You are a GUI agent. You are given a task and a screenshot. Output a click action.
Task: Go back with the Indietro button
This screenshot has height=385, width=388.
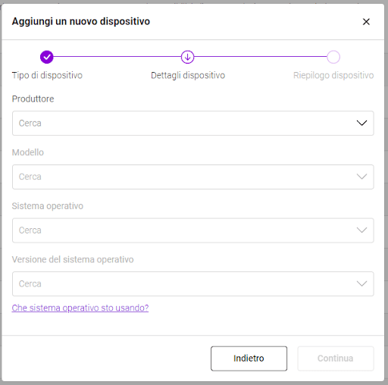[249, 358]
